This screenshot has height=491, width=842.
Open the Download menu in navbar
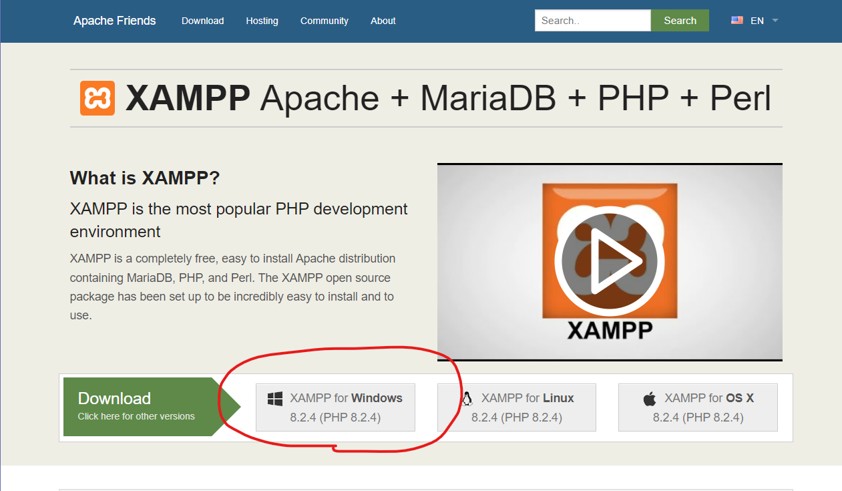(x=202, y=21)
